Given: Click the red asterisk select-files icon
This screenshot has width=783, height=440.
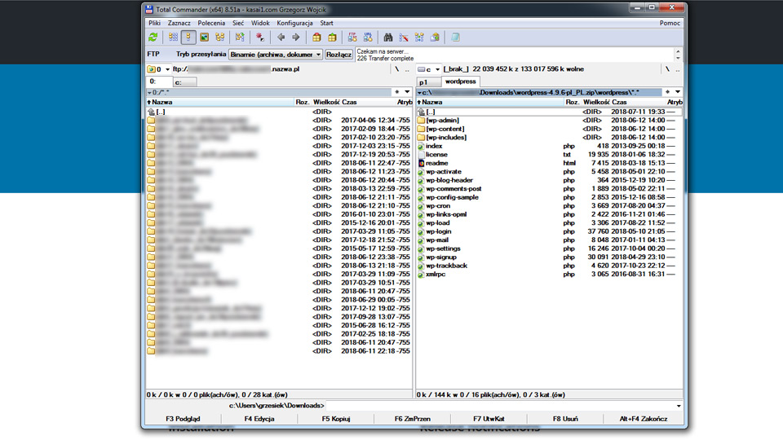Looking at the screenshot, I should pos(259,37).
